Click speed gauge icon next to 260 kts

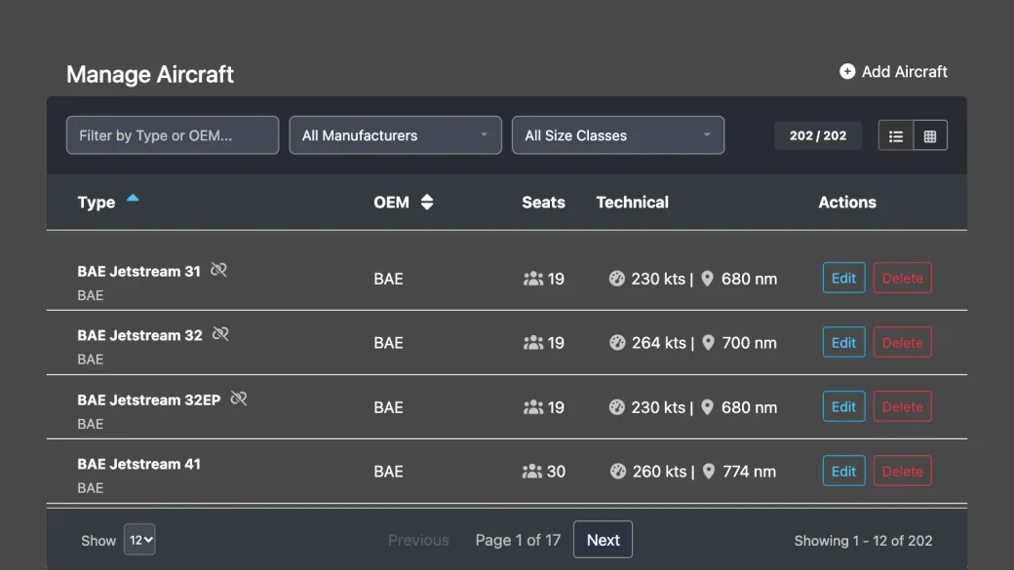(618, 472)
